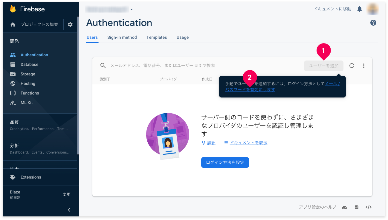This screenshot has height=220, width=388.
Task: Open web app setup help code icon
Action: tap(369, 207)
